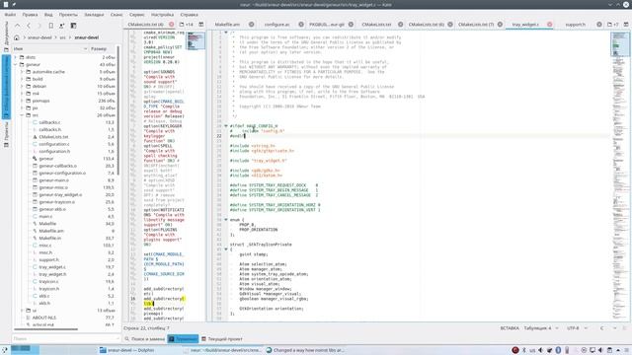Select tray_widget.c in file tree
The image size is (632, 355).
tap(52, 267)
